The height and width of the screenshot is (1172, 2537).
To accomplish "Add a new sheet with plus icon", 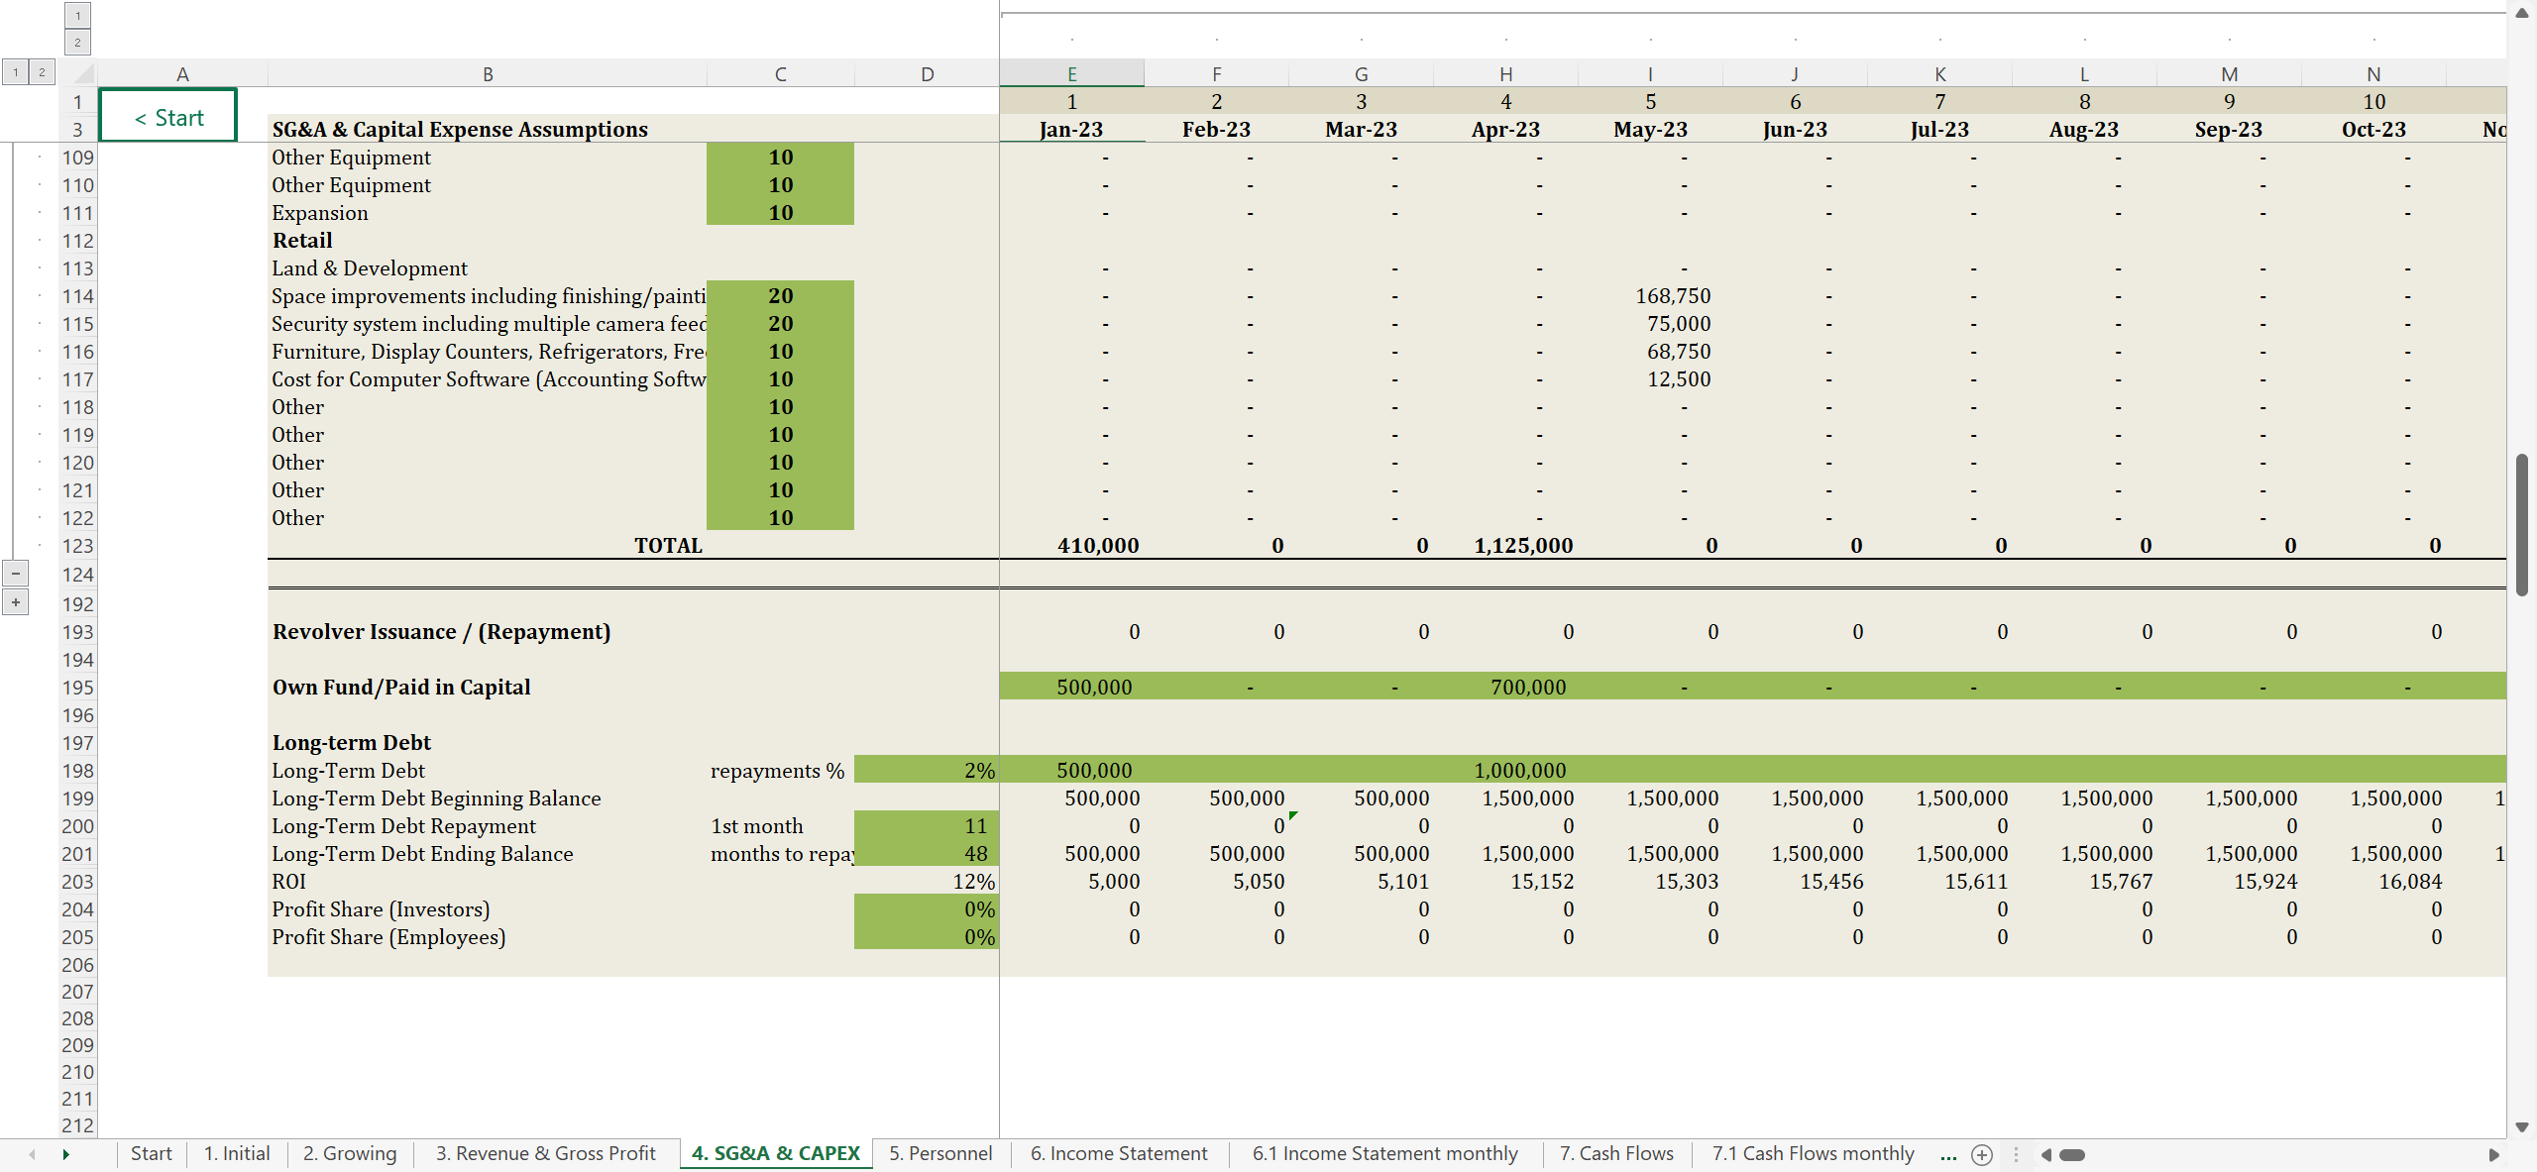I will coord(1981,1154).
